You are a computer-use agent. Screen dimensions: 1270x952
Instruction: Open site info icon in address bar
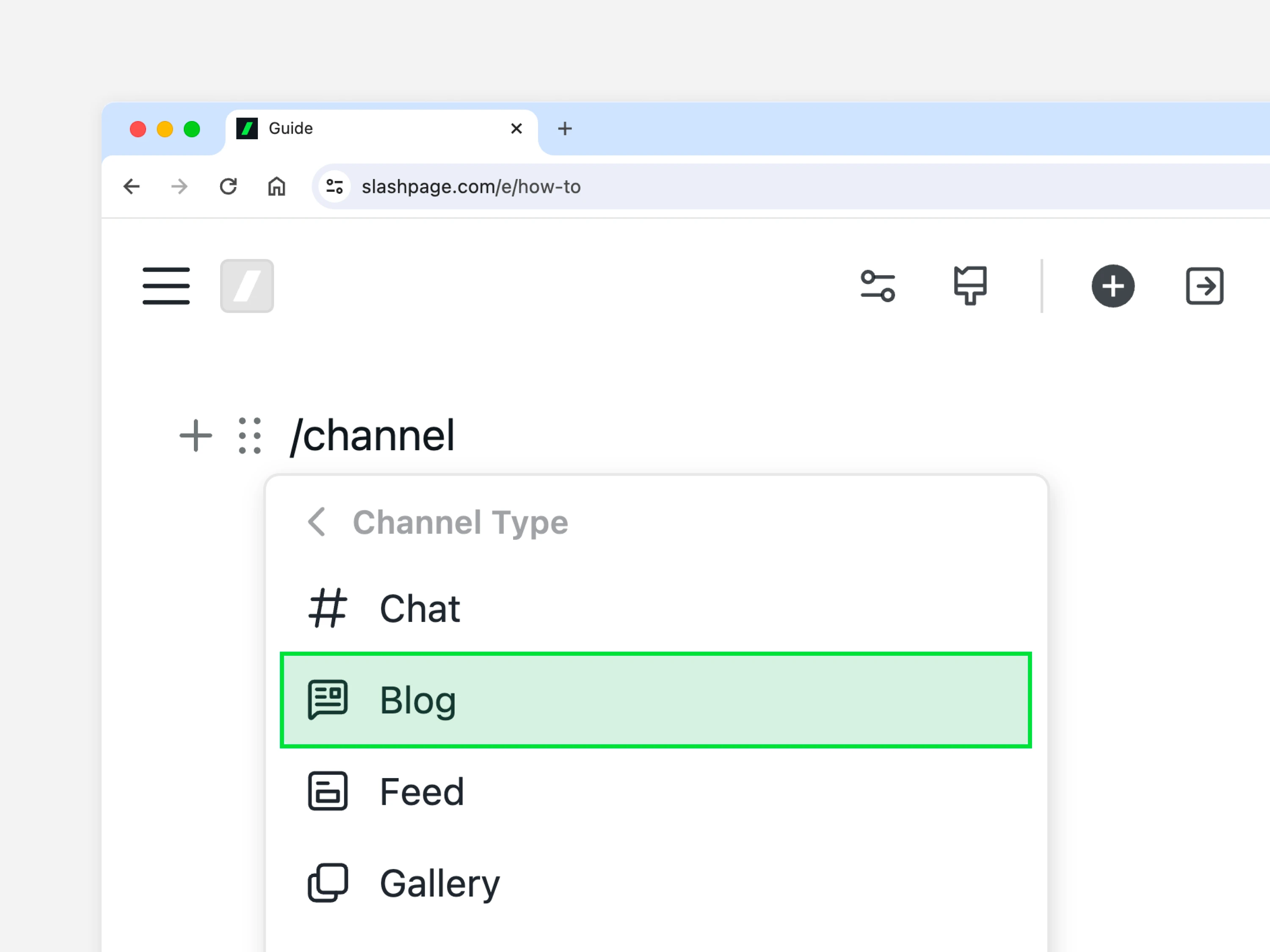[335, 187]
